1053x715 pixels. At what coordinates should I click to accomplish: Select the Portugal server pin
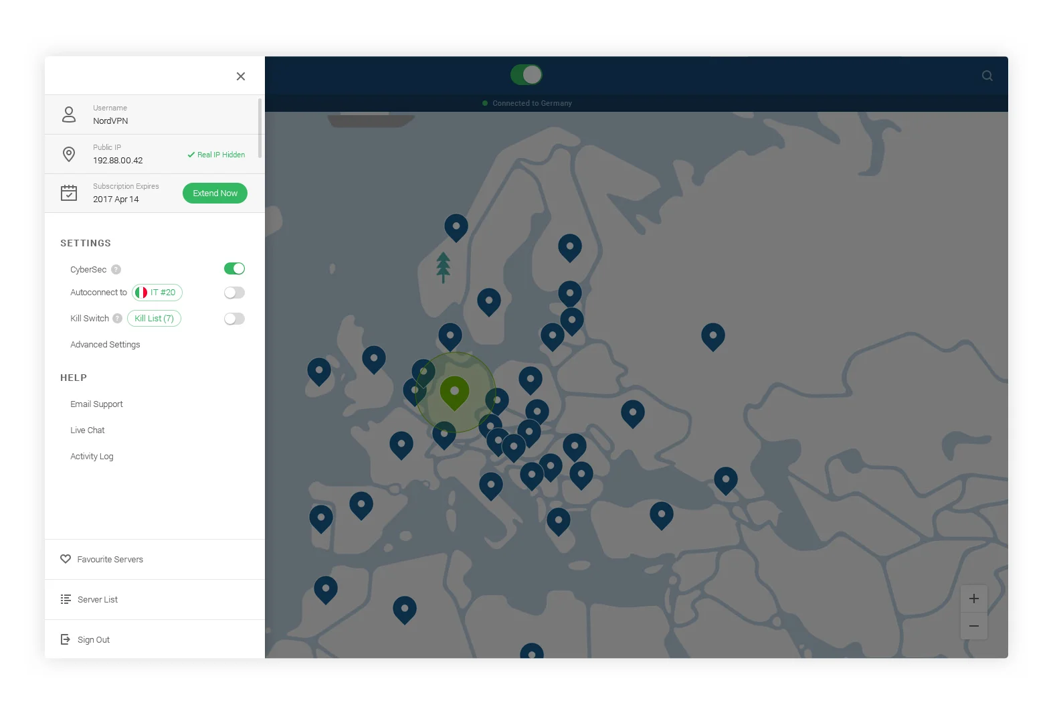(321, 520)
